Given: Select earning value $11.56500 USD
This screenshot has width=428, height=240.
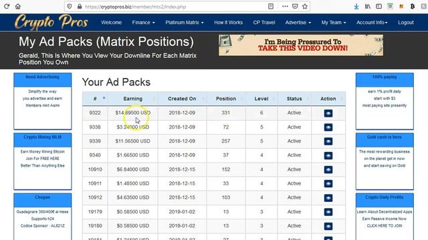Looking at the screenshot, I should pos(132,141).
